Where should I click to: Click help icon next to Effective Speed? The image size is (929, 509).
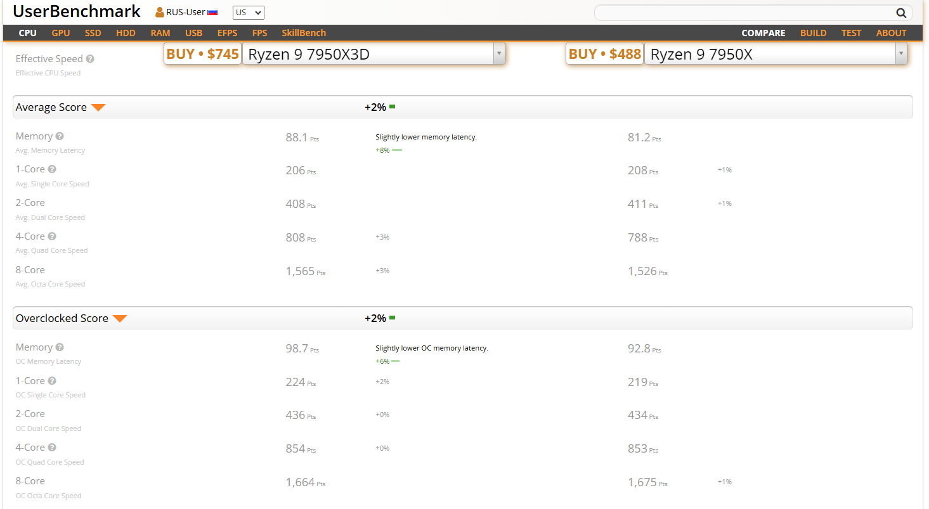90,59
